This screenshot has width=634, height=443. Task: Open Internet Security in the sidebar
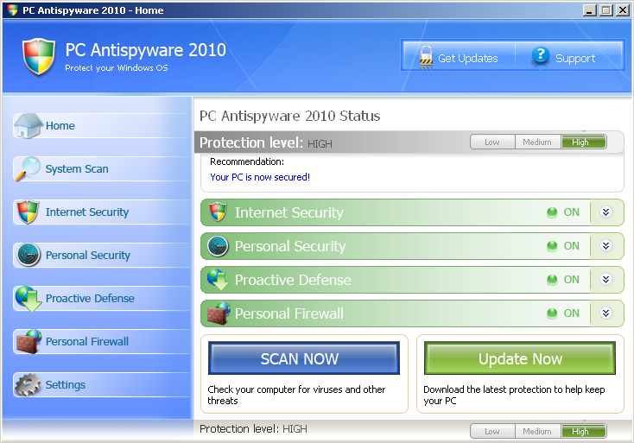pyautogui.click(x=101, y=212)
